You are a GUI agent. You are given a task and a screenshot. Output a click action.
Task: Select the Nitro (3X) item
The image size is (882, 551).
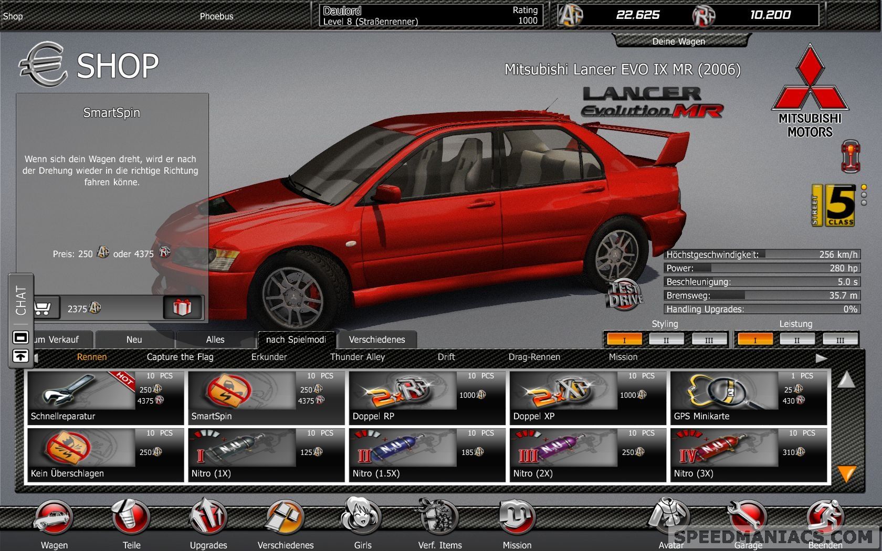pos(749,455)
